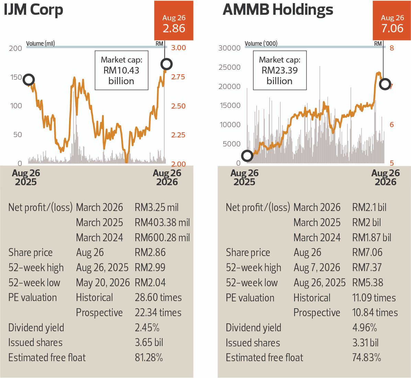Click the IJM Corp starting point circle marker

[x=29, y=80]
